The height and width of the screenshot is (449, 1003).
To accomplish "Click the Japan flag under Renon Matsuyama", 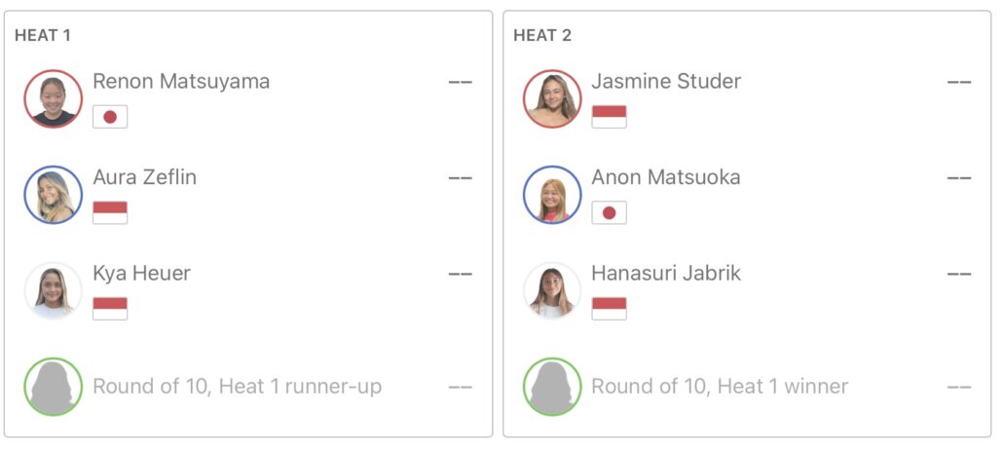I will (x=110, y=117).
